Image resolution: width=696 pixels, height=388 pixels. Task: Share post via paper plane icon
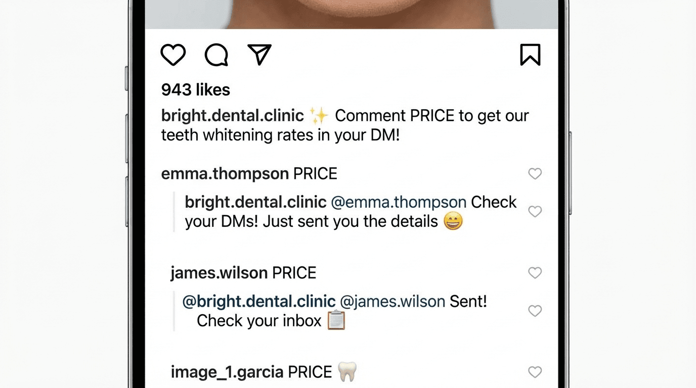[x=259, y=55]
